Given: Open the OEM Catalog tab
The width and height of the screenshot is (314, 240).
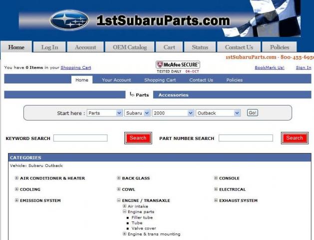Looking at the screenshot, I should point(130,47).
